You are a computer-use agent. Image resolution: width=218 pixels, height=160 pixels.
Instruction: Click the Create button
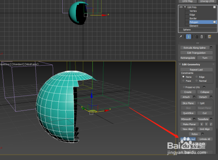coord(188,92)
